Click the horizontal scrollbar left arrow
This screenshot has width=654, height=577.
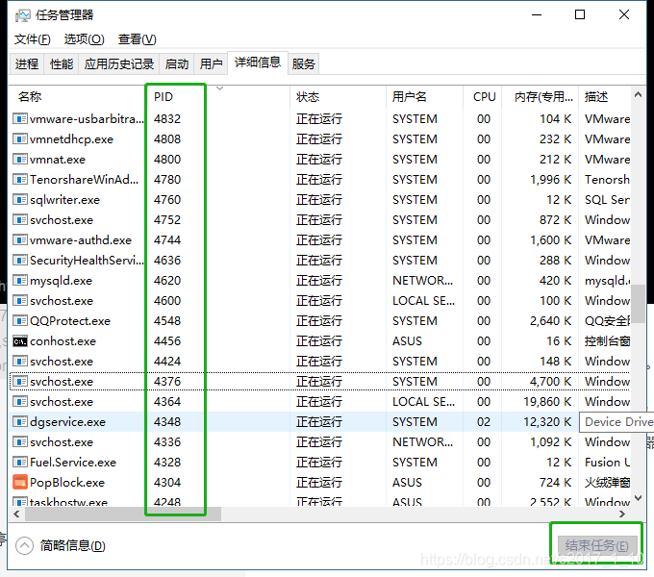point(16,514)
